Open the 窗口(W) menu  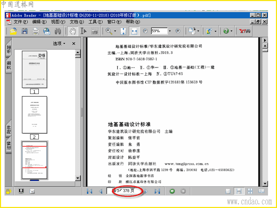click(114, 22)
